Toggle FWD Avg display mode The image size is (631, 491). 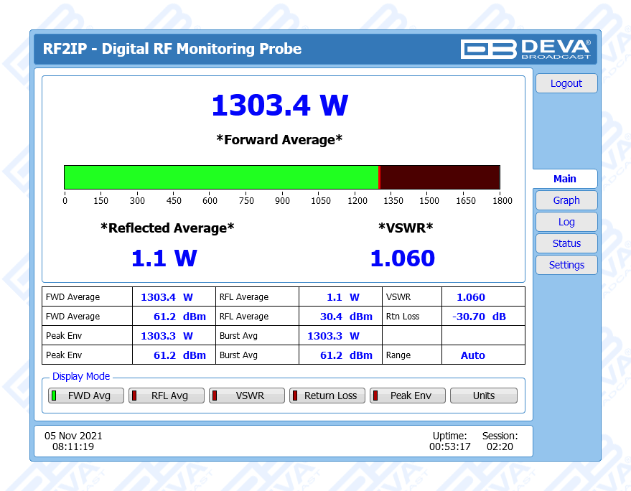[82, 396]
